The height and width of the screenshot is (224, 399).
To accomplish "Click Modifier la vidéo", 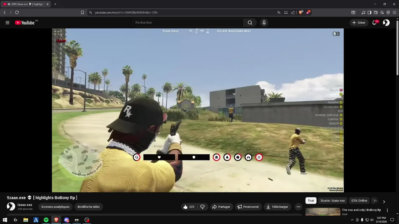I will point(89,207).
